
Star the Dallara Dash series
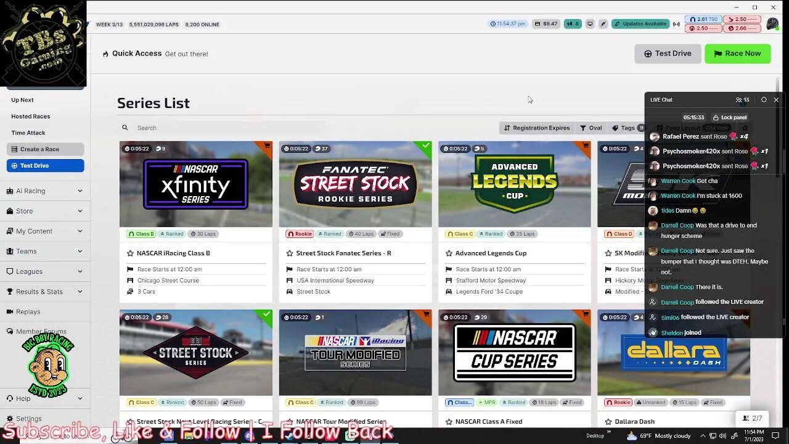coord(608,422)
